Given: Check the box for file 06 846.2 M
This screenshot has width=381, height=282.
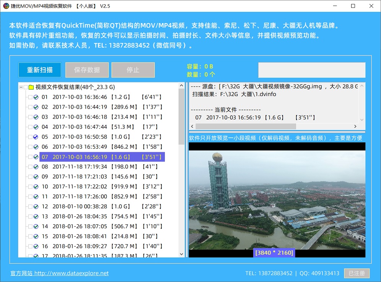Looking at the screenshot, I should [x=30, y=147].
